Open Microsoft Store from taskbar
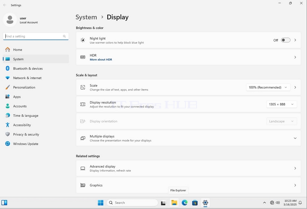307x209 pixels. click(x=195, y=203)
